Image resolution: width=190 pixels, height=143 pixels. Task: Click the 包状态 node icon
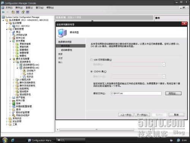pos(24,77)
